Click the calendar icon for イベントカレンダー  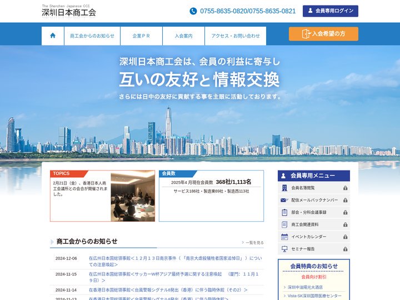(x=284, y=237)
